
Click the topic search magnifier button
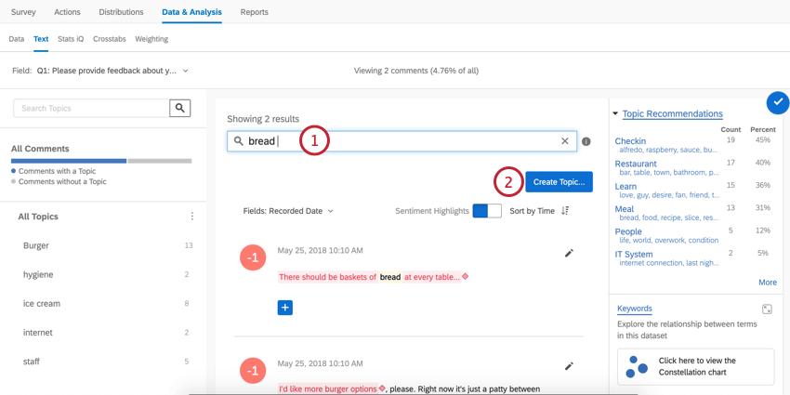click(180, 109)
